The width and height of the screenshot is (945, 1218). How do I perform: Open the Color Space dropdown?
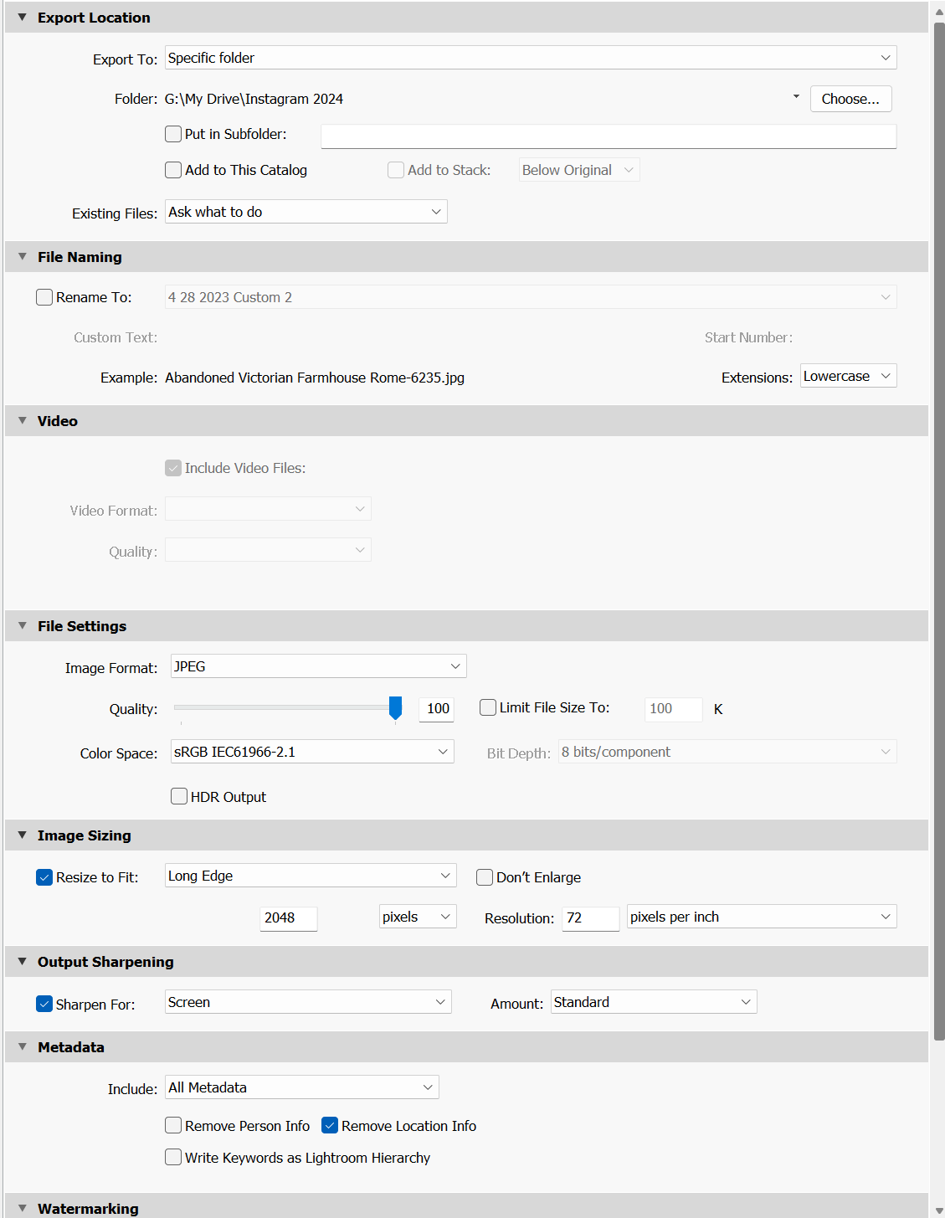point(312,752)
